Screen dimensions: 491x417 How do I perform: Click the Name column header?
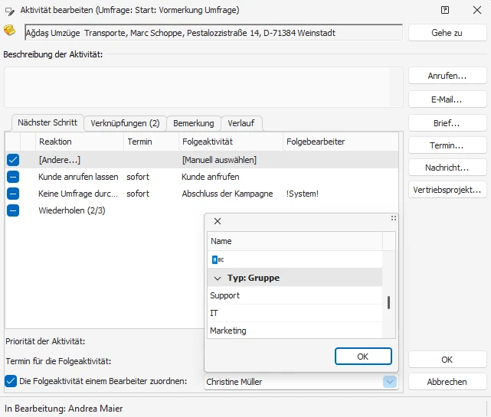pos(295,241)
